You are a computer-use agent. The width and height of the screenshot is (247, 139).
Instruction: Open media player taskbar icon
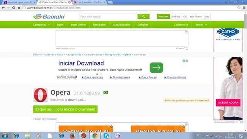pyautogui.click(x=38, y=136)
